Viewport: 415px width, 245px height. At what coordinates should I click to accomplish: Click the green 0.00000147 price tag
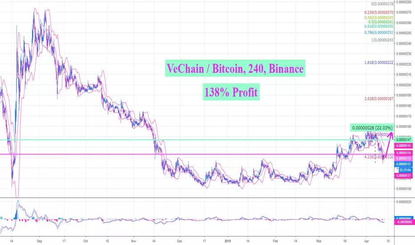[x=403, y=139]
